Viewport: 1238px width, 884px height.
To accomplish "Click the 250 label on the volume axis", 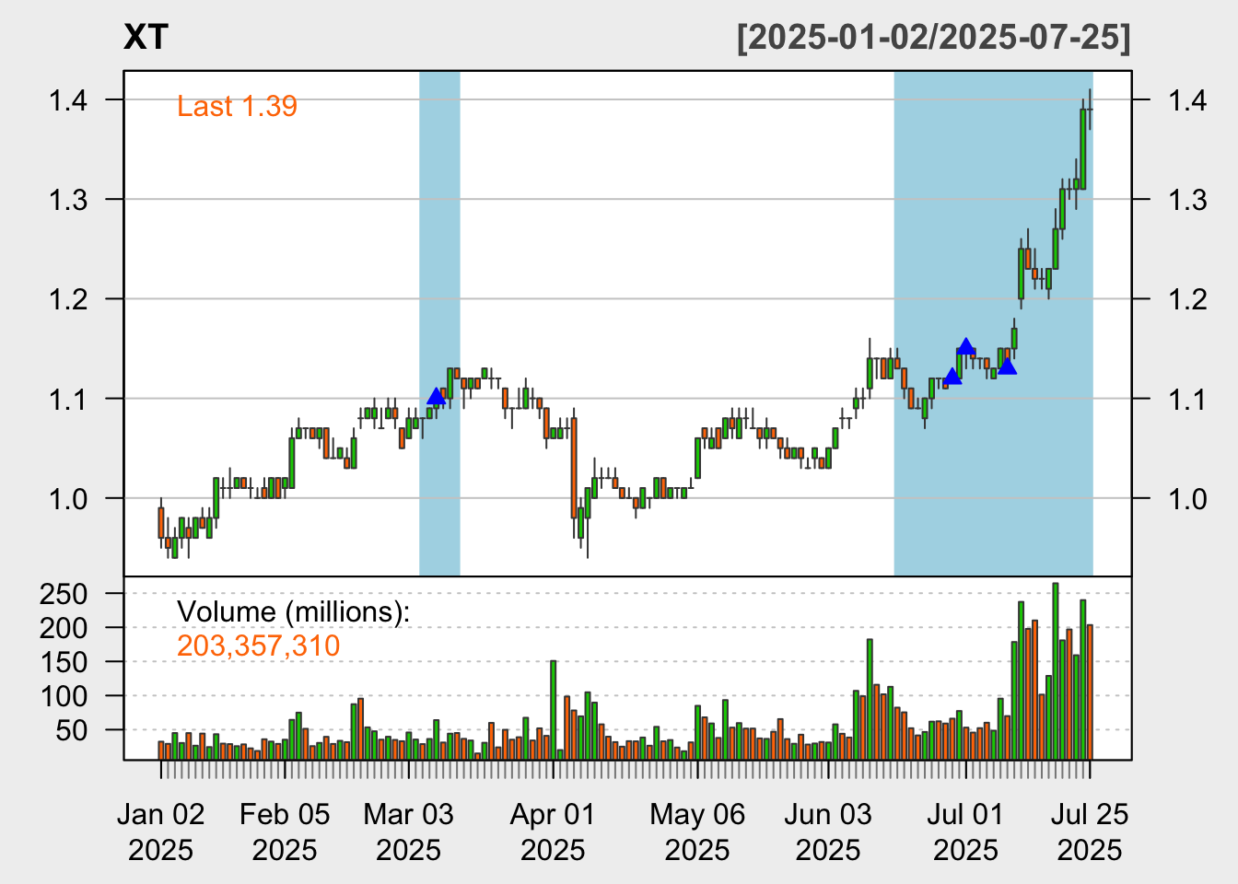I will (64, 594).
